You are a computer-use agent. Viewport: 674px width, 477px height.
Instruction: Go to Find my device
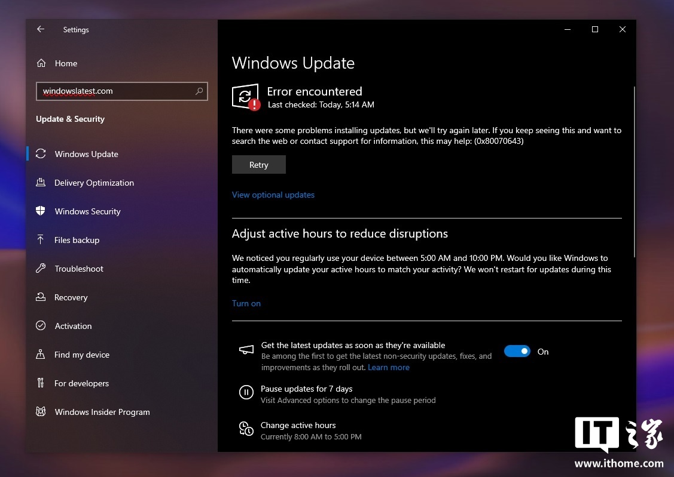(x=81, y=355)
